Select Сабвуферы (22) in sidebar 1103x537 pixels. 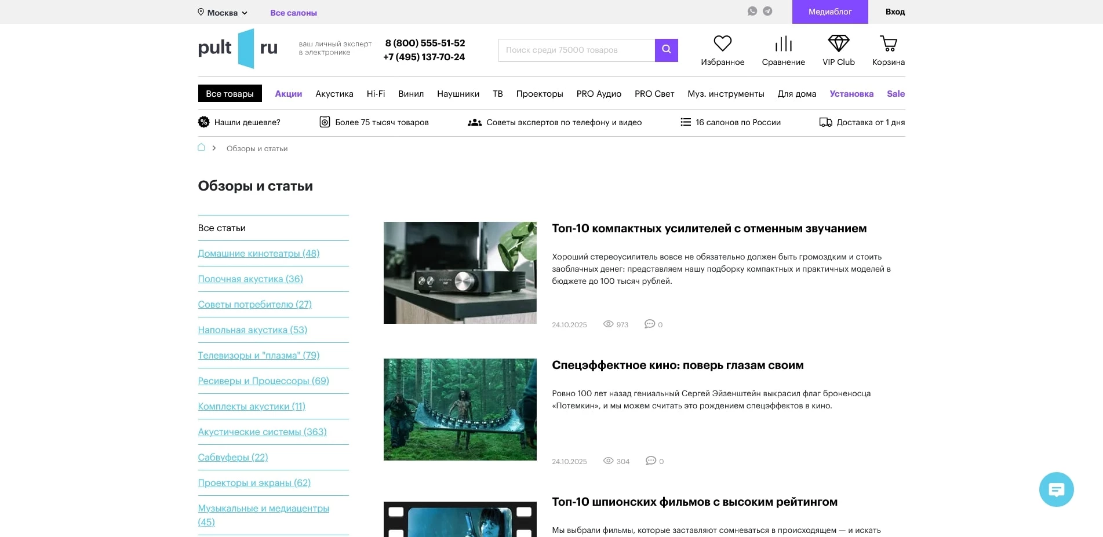click(x=232, y=458)
